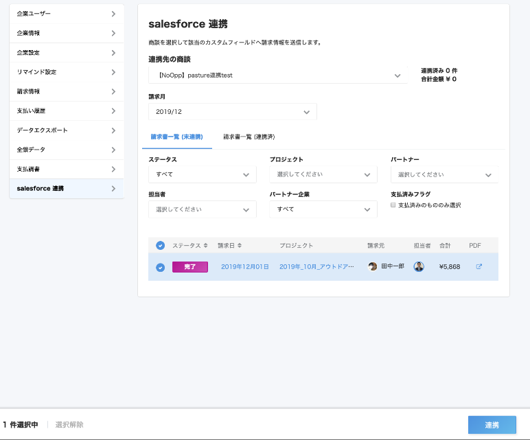Click the 1 件選択中 status text
Viewport: 530px width, 440px height.
21,425
